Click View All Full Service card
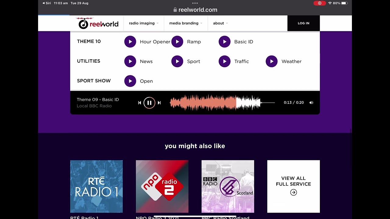This screenshot has width=390, height=219. [x=293, y=186]
